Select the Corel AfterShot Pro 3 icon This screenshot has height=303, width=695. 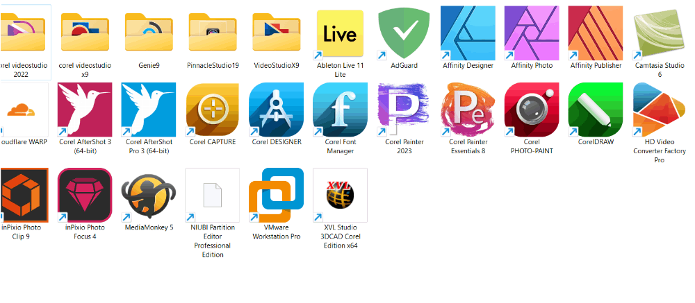(149, 110)
